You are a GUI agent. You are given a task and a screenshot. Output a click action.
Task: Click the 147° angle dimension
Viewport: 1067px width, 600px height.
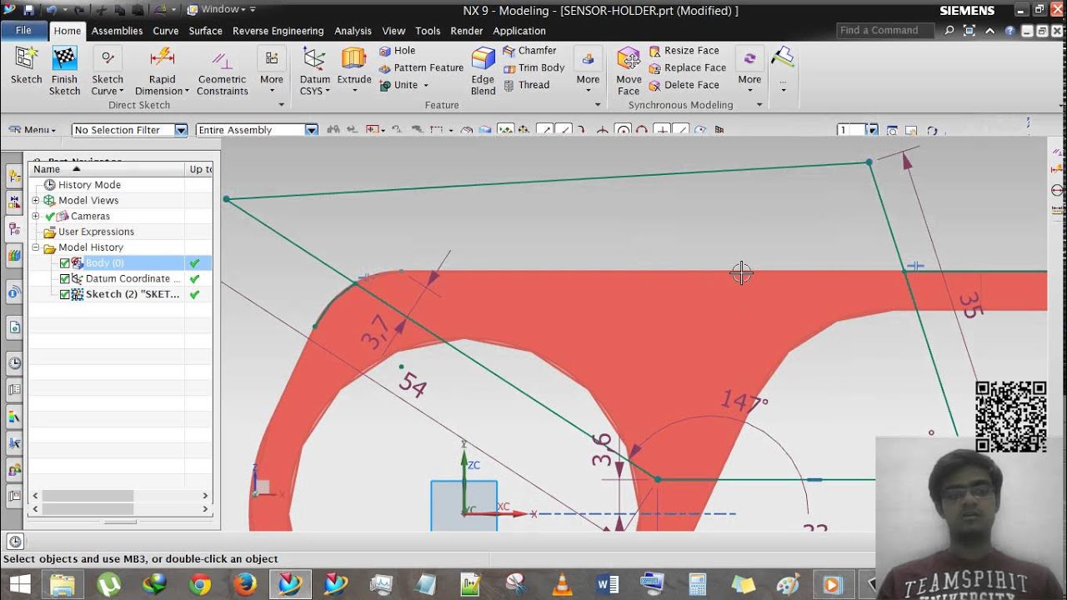pos(744,402)
